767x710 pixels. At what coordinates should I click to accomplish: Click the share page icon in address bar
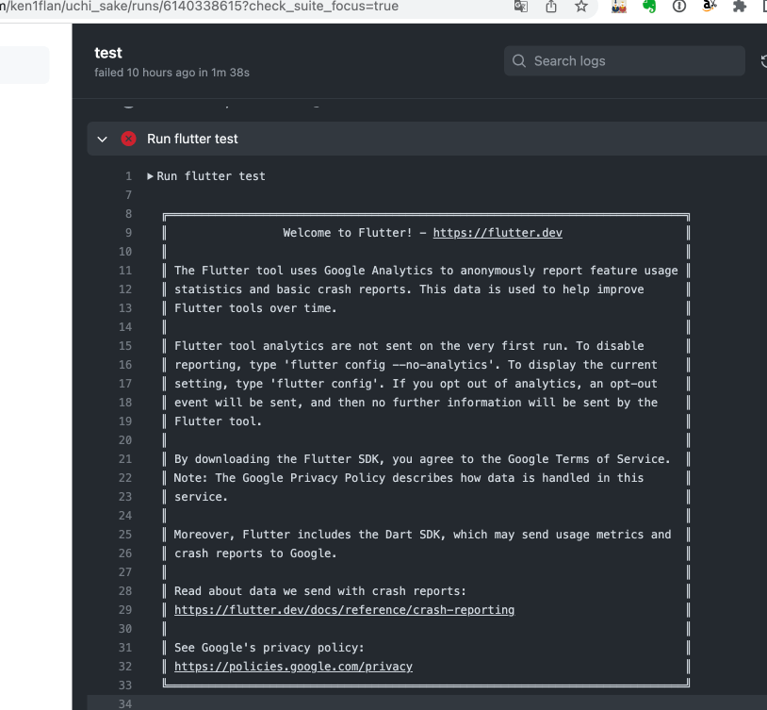pos(551,7)
